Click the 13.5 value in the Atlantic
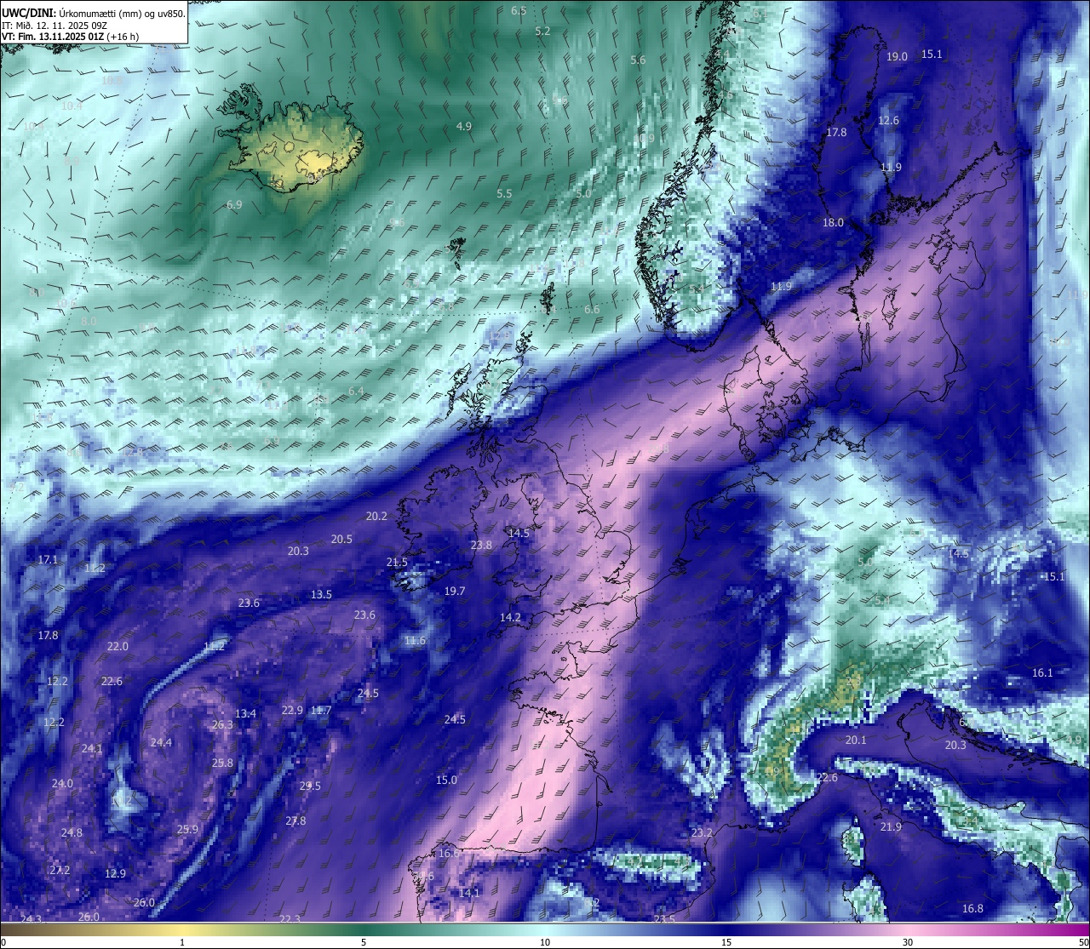Image resolution: width=1090 pixels, height=949 pixels. pos(321,594)
